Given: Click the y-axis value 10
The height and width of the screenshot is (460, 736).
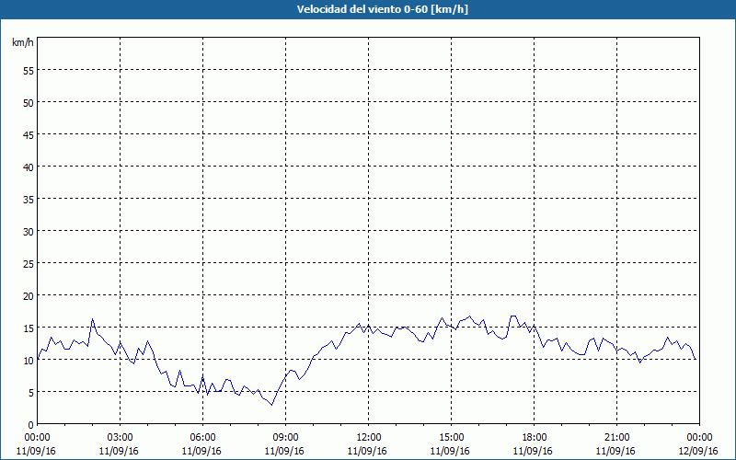Looking at the screenshot, I should tap(29, 360).
